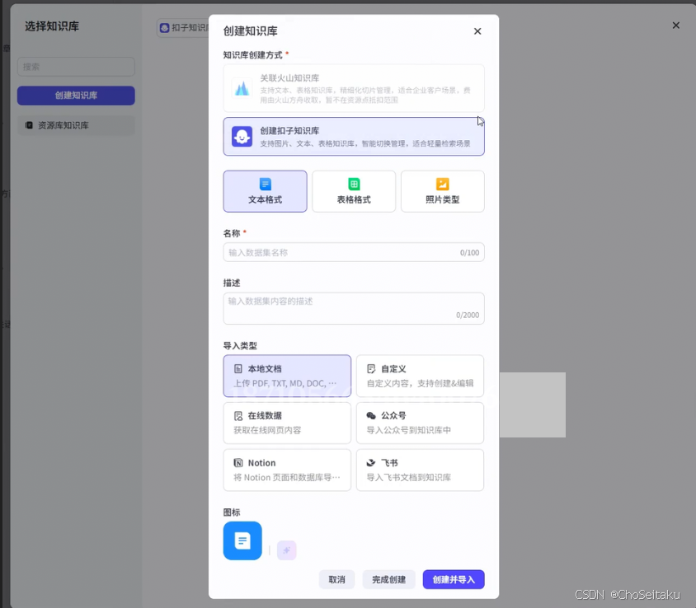Switch to 表格格式 format tab
The image size is (696, 608).
pos(353,191)
